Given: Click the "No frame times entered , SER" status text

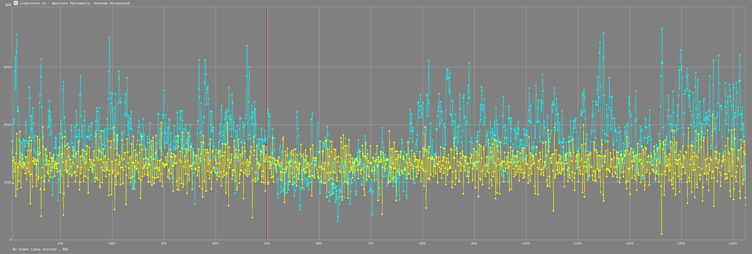Looking at the screenshot, I should [x=40, y=249].
